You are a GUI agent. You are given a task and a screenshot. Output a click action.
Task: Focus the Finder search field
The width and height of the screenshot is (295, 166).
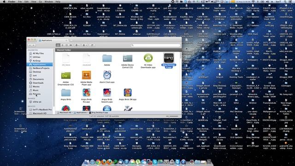[155, 45]
